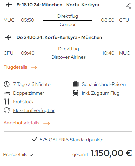Click the return flight airplane icon
The width and height of the screenshot is (135, 166).
click(8, 37)
